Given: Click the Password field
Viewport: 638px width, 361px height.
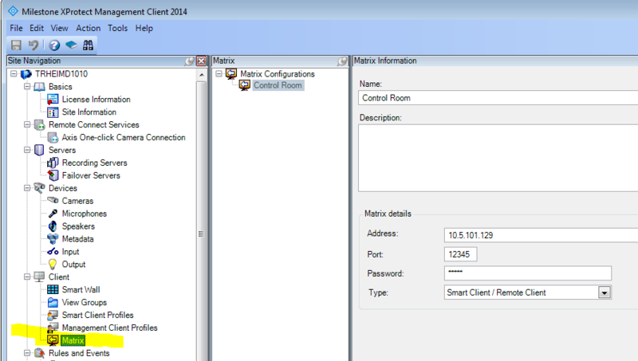Looking at the screenshot, I should click(x=528, y=273).
